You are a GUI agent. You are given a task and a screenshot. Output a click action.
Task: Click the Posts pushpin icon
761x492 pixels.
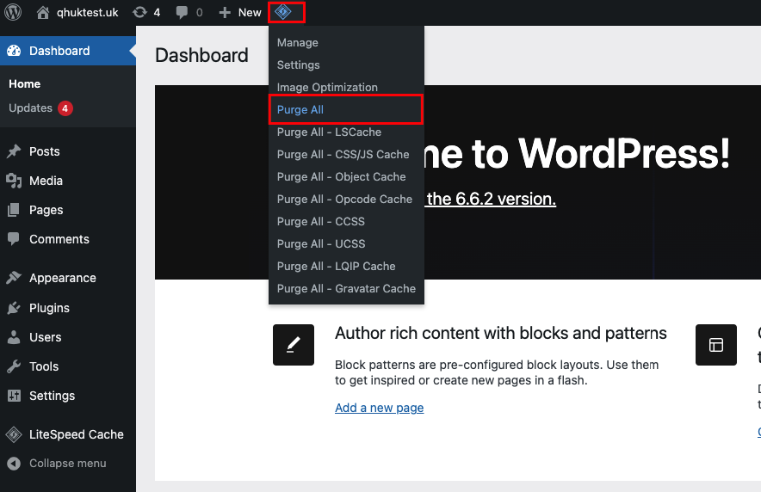[14, 151]
